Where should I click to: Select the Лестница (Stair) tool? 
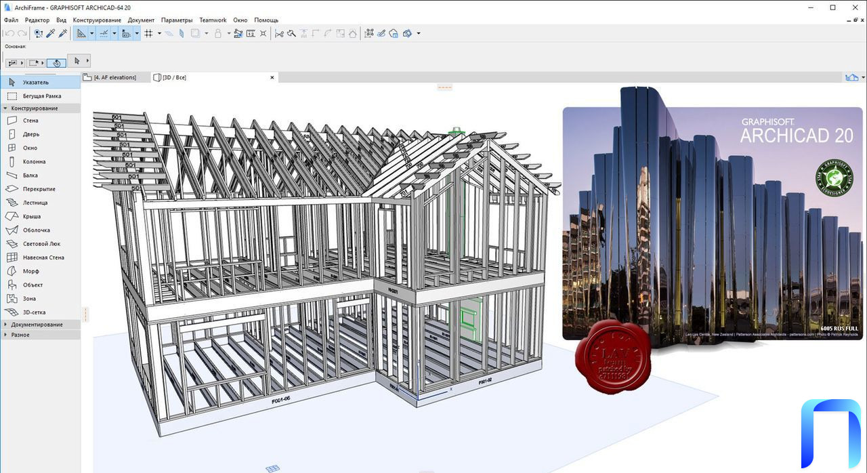[40, 203]
